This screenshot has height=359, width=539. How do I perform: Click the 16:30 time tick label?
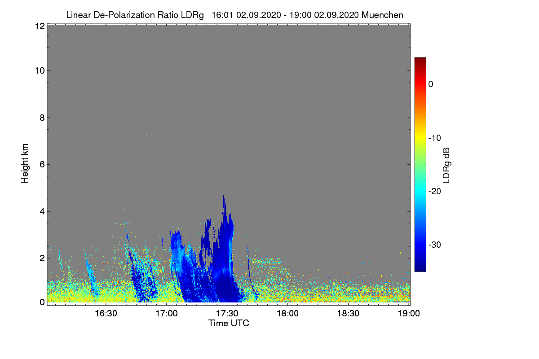106,313
